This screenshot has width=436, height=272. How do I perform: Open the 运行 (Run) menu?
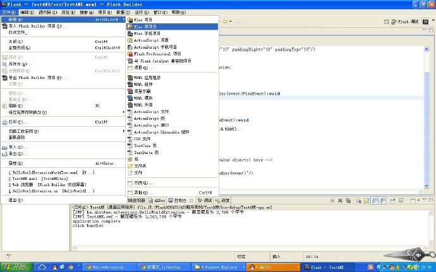[x=142, y=12]
